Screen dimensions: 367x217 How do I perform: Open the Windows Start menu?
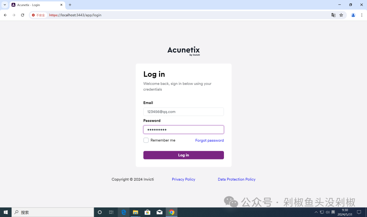tap(6, 212)
